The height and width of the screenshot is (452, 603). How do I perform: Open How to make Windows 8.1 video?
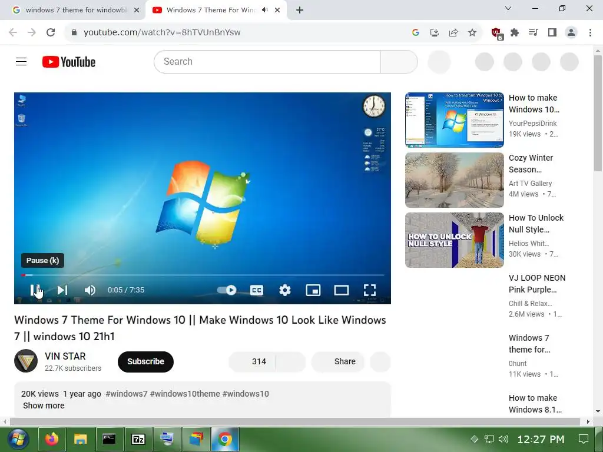pos(535,404)
